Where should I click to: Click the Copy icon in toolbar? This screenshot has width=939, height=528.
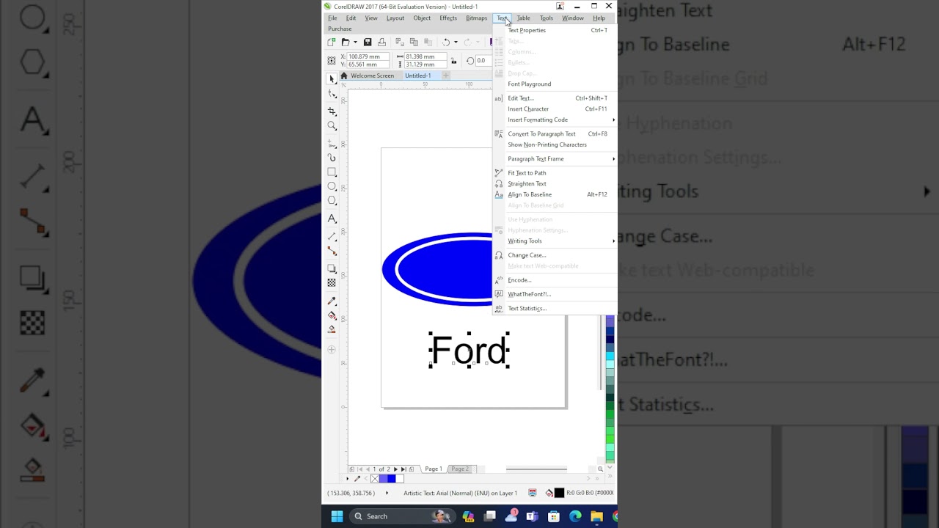coord(414,43)
